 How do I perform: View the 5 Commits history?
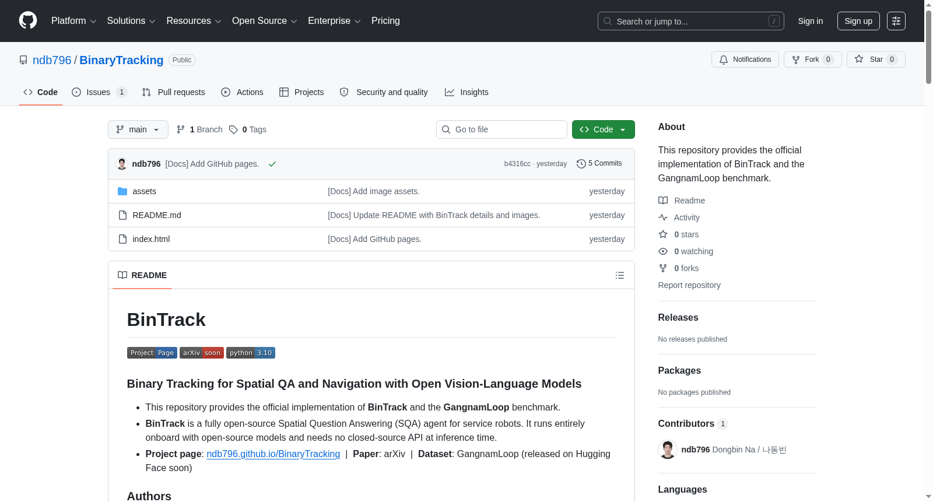tap(599, 164)
